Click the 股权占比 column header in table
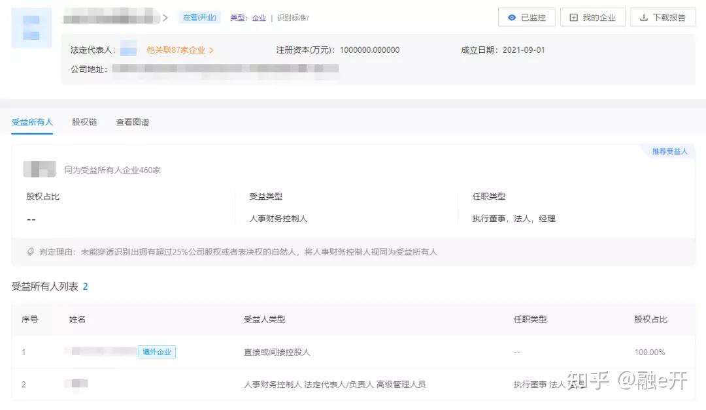 (650, 319)
